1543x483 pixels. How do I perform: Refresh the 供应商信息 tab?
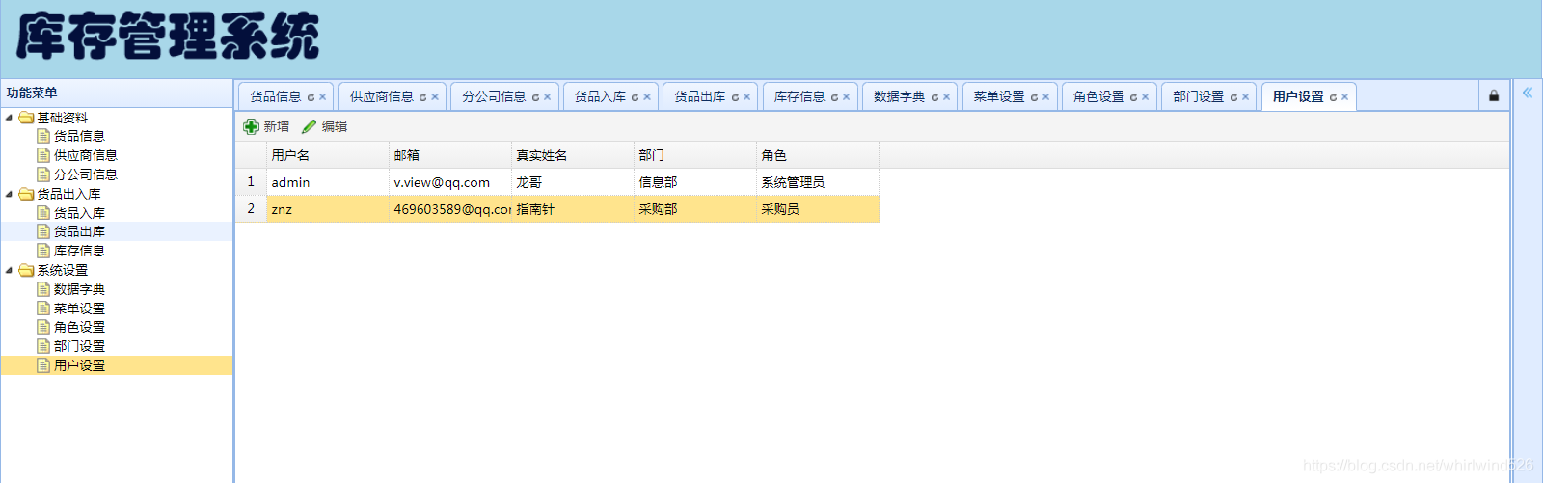tap(422, 97)
